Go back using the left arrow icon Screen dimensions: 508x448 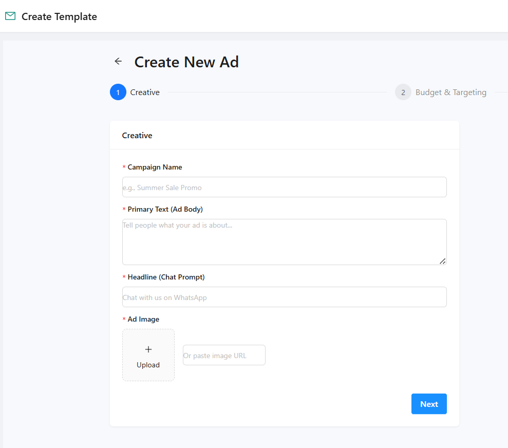pos(118,62)
